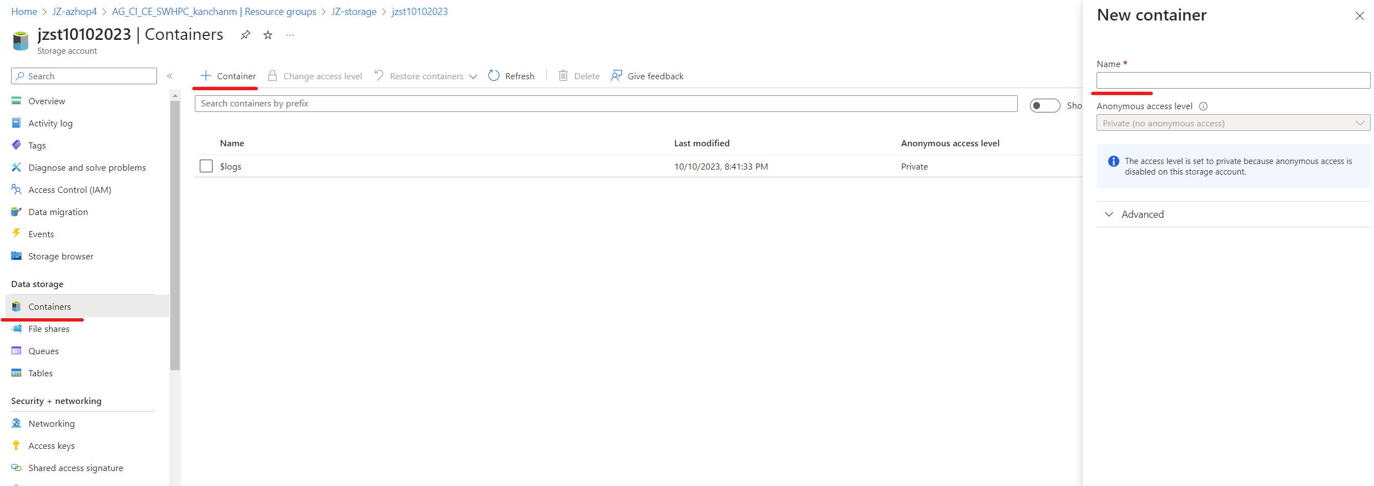The width and height of the screenshot is (1374, 486).
Task: Collapse the sidebar with double chevron
Action: coord(170,76)
